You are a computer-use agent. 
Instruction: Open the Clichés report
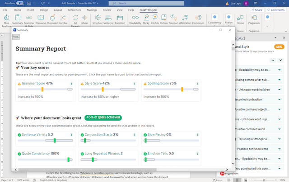coord(155,18)
